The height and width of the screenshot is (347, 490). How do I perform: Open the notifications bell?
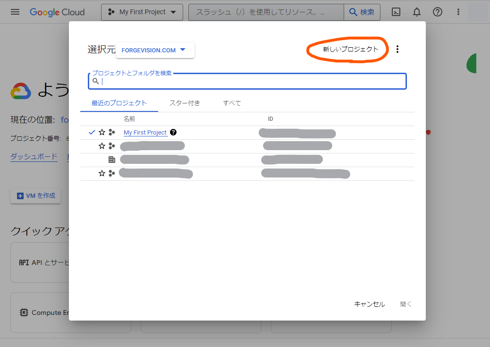417,12
